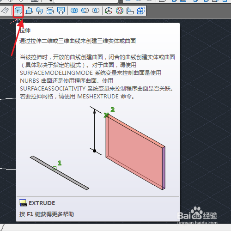Select the Presspull tool icon
231x231 pixels.
[x=29, y=11]
